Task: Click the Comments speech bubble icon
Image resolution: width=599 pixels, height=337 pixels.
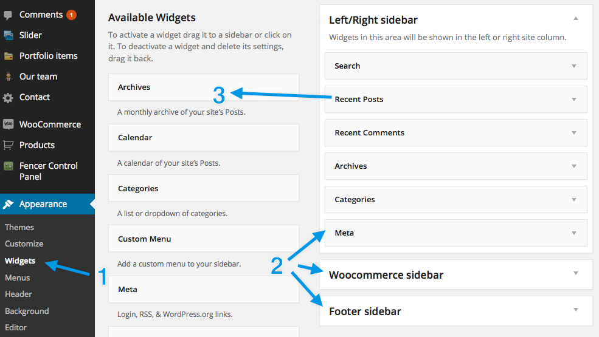Action: tap(9, 15)
